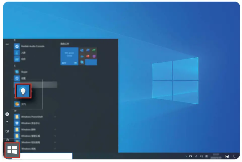Click the M logo tray icon
This screenshot has width=242, height=162.
click(227, 156)
